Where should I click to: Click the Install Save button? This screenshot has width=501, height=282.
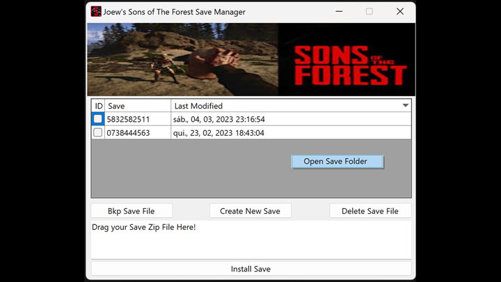pos(250,269)
